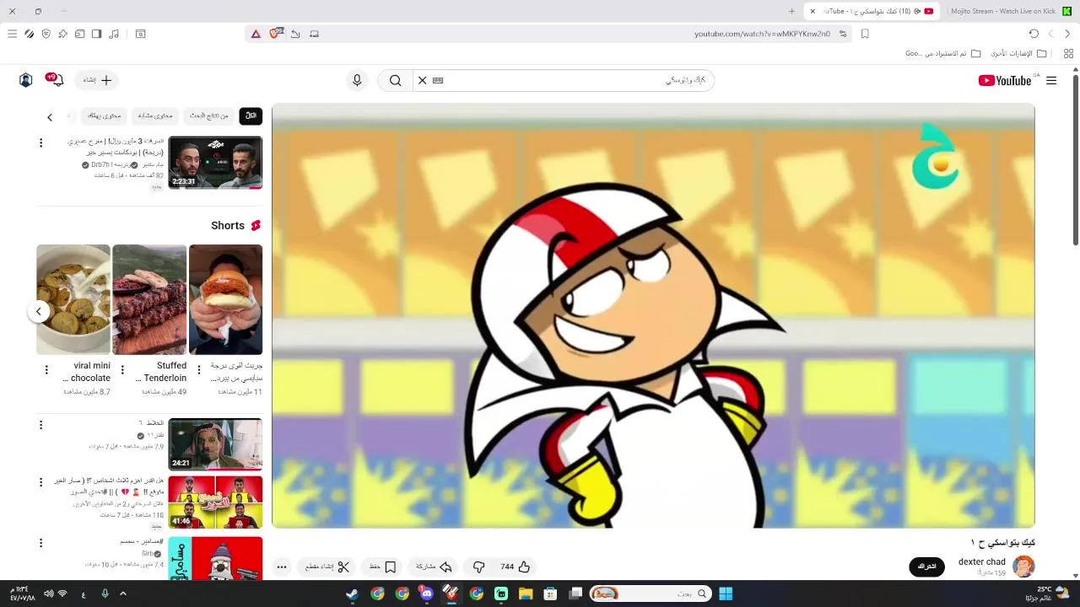Screen dimensions: 1080x607
Task: Open the apps grid in bookmarks bar
Action: pyautogui.click(x=1068, y=53)
